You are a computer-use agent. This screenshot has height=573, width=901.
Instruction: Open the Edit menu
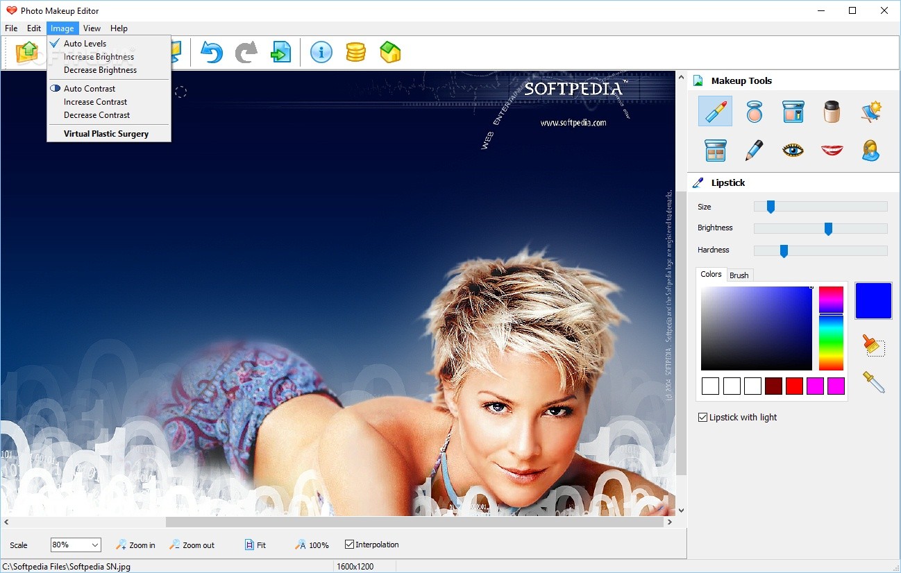pyautogui.click(x=34, y=28)
